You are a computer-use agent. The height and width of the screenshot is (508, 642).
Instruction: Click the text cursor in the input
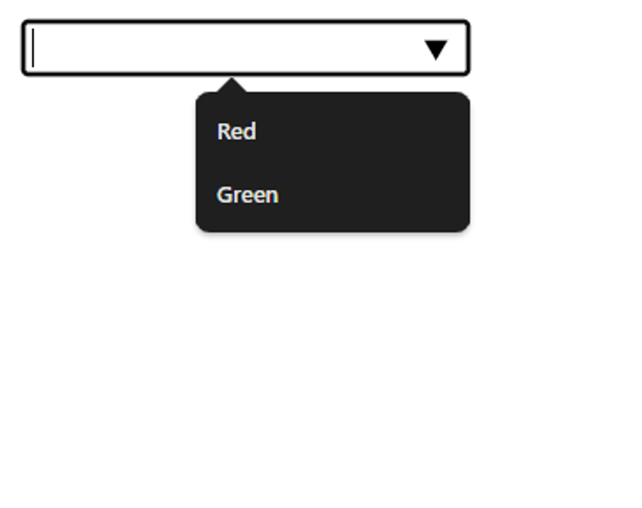coord(33,47)
